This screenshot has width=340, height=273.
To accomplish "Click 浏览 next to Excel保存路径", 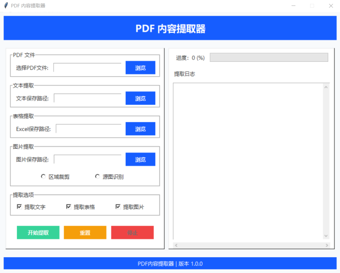I will pyautogui.click(x=140, y=129).
